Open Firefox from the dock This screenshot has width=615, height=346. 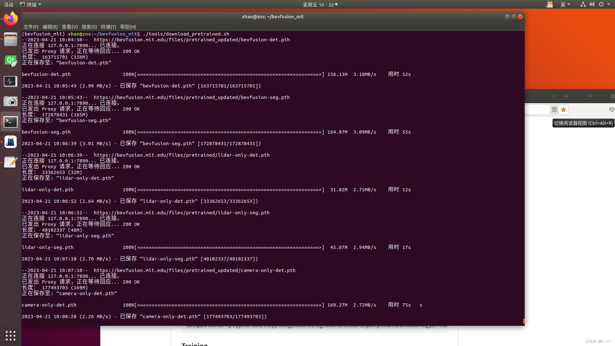click(11, 19)
